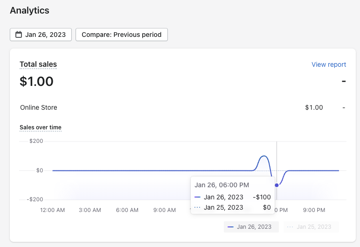Click the Analytics page heading
Viewport: 360px width, 247px height.
point(29,10)
